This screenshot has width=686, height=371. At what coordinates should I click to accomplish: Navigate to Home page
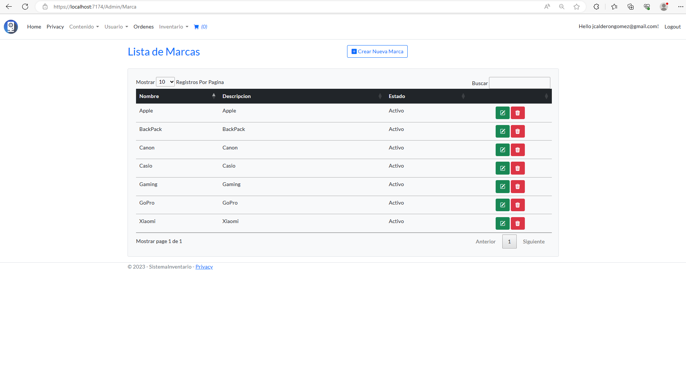34,27
